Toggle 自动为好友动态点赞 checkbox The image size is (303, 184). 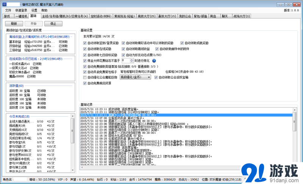tap(123, 55)
